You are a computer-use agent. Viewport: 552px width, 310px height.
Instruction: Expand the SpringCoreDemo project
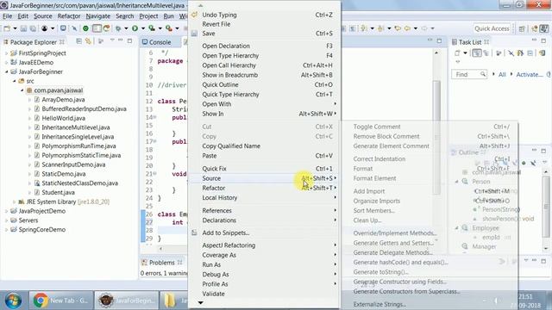coord(6,230)
